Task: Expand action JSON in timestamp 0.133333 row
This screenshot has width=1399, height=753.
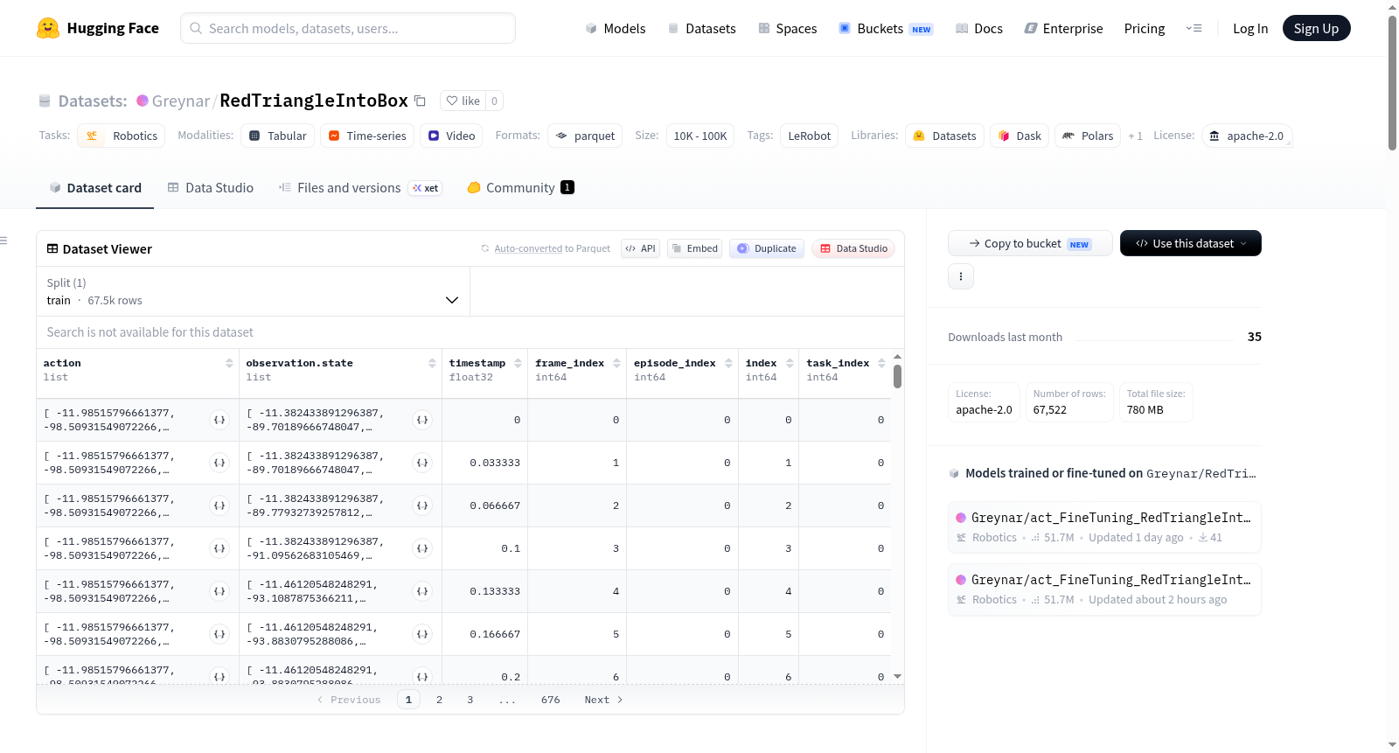Action: coord(219,591)
